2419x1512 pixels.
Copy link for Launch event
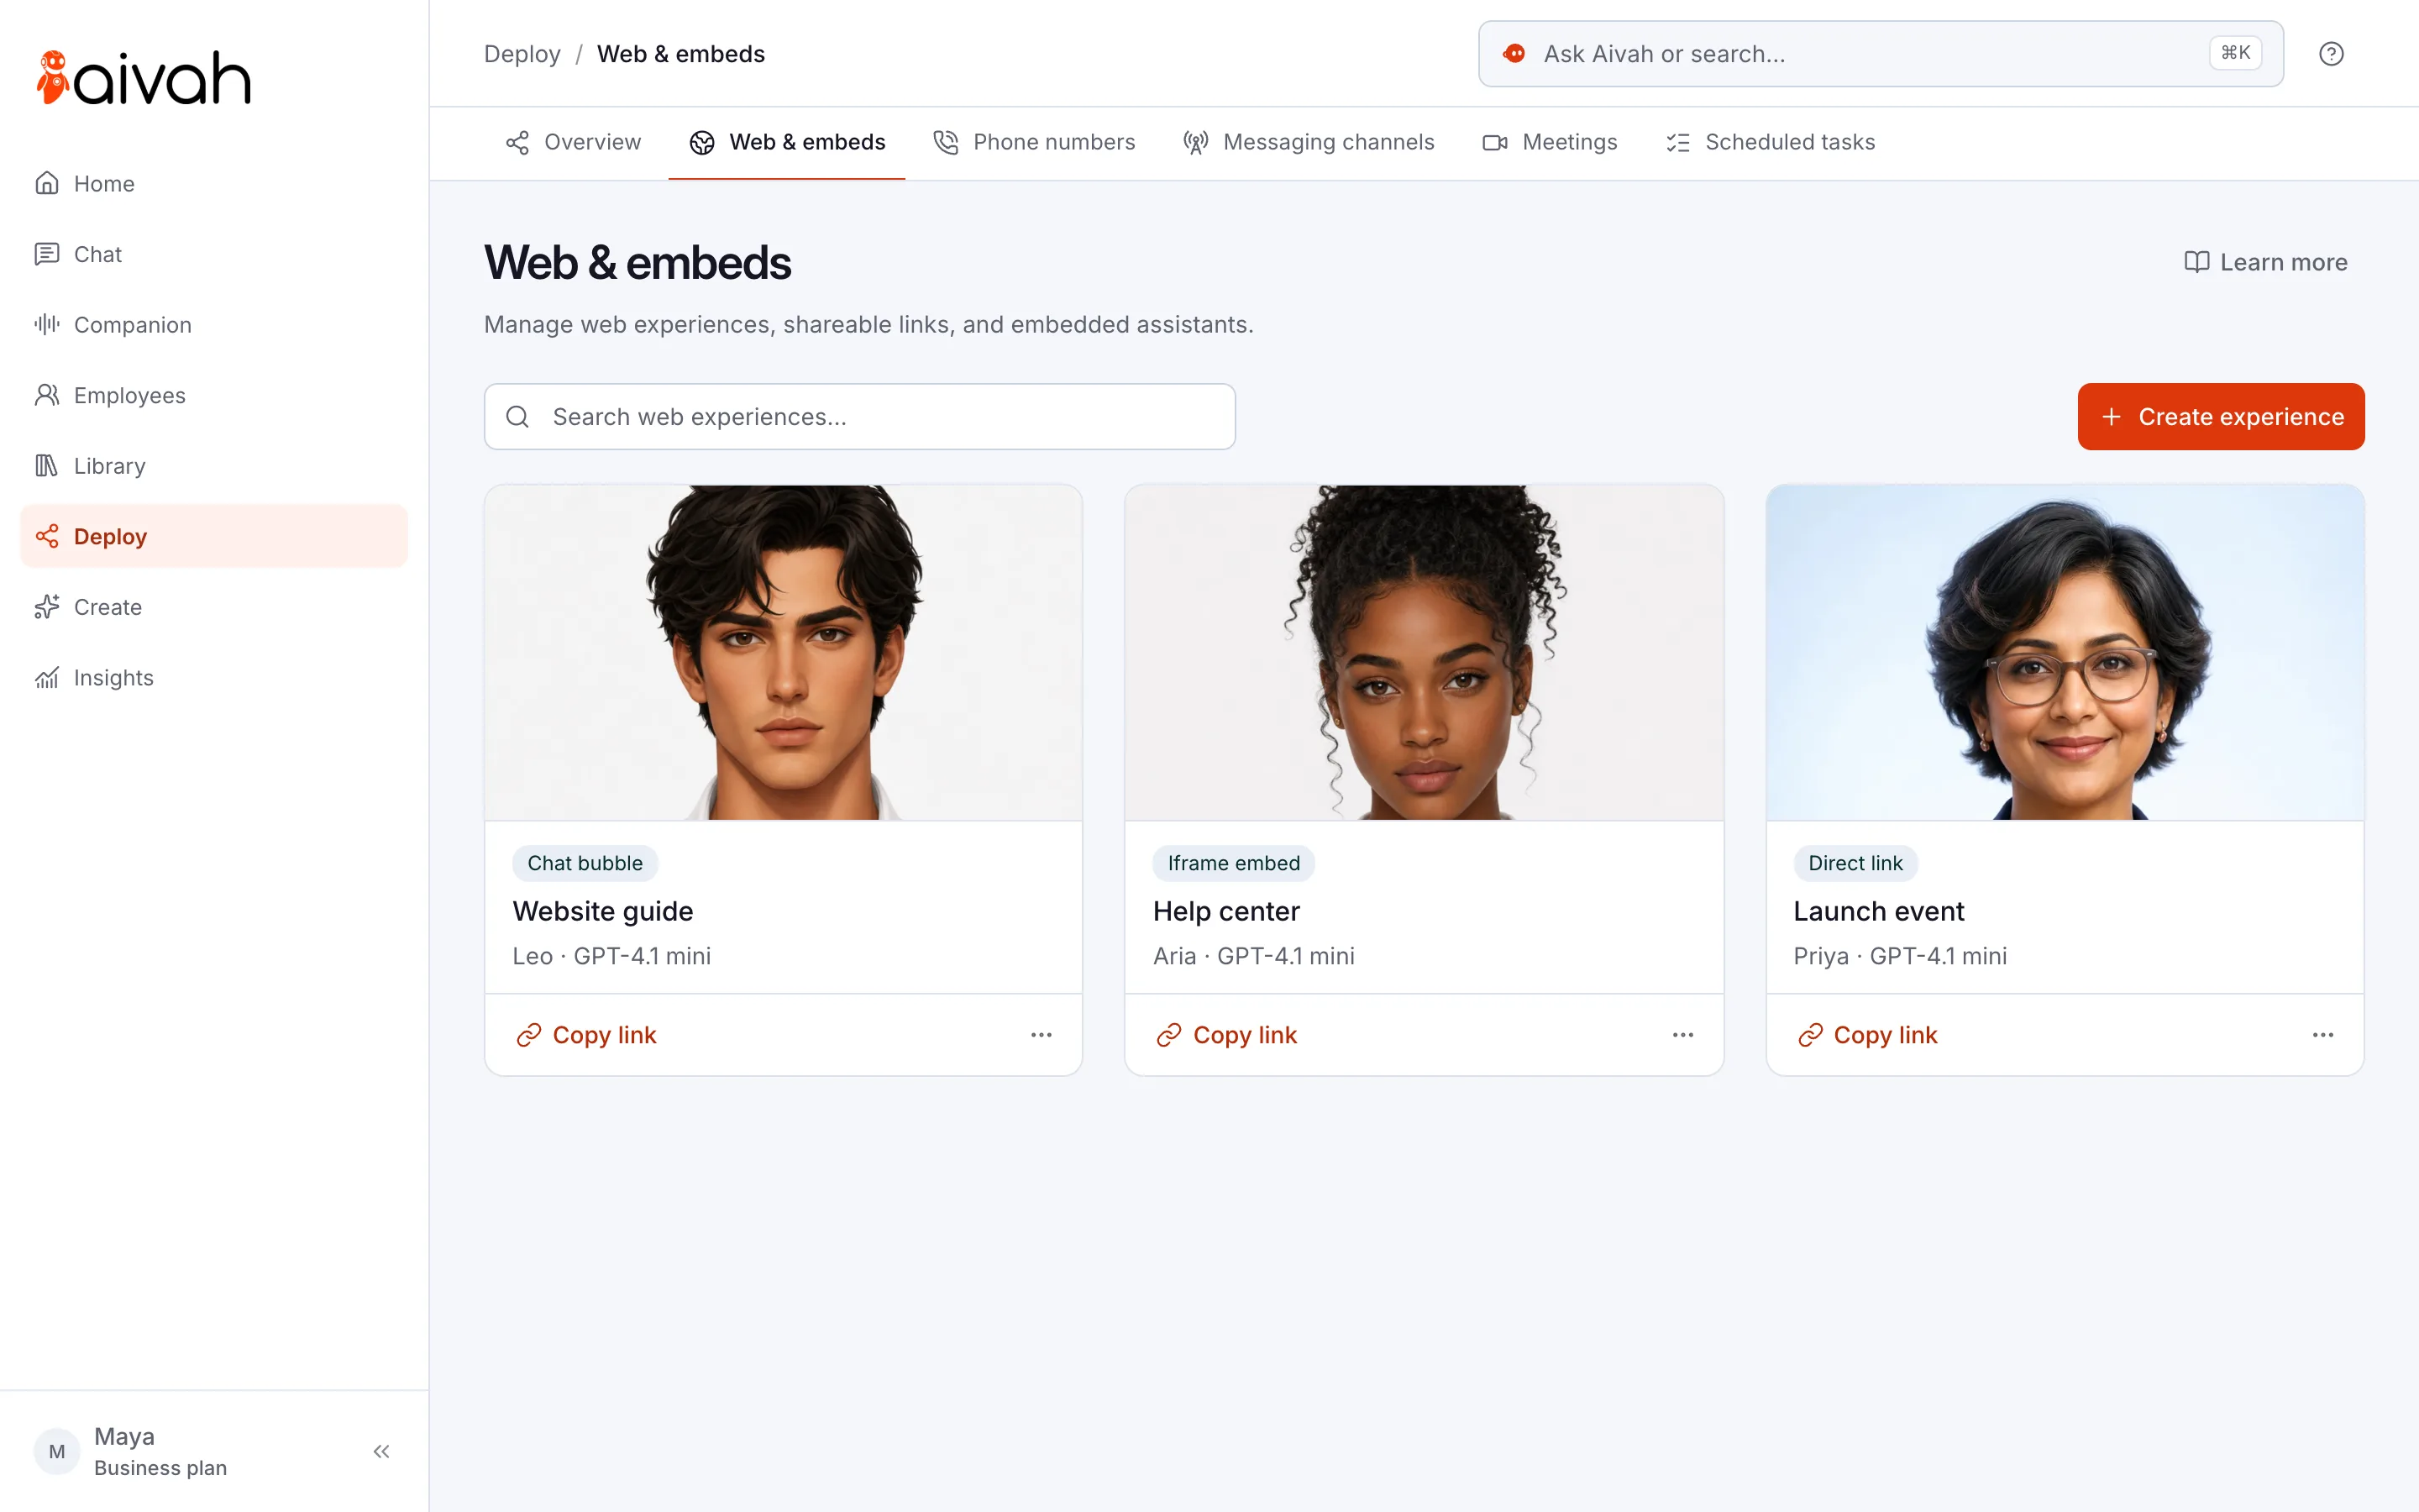click(x=1868, y=1035)
